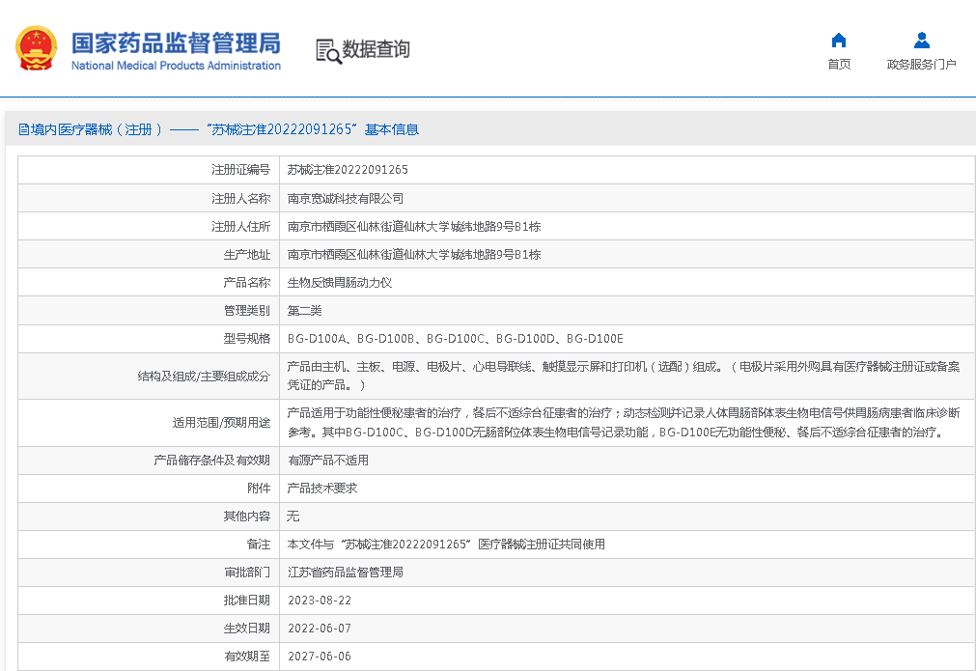Viewport: 976px width, 671px height.
Task: Open the 数据查询 heading text
Action: (x=376, y=49)
